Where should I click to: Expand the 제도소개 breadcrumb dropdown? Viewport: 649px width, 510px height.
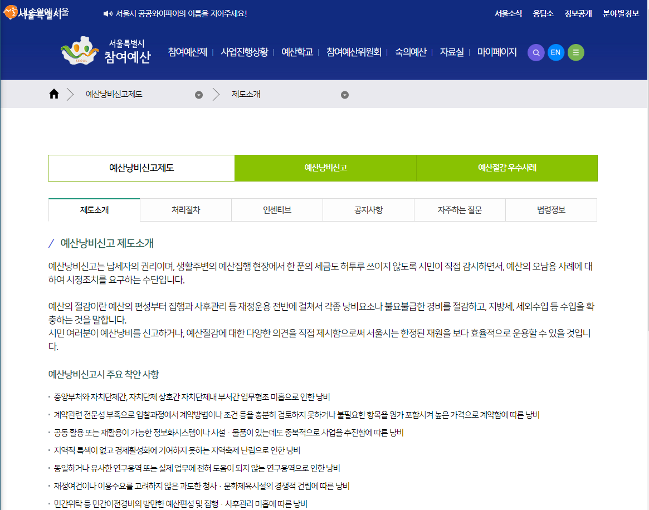[x=345, y=95]
